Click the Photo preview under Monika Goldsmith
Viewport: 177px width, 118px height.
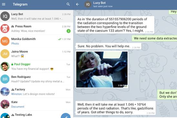[15, 44]
